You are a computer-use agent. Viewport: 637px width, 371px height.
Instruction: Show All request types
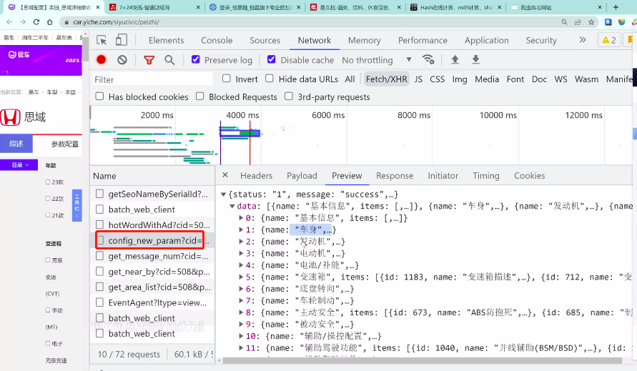pyautogui.click(x=350, y=79)
